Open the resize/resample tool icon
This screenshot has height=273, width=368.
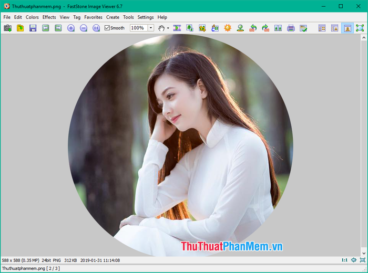coord(190,28)
